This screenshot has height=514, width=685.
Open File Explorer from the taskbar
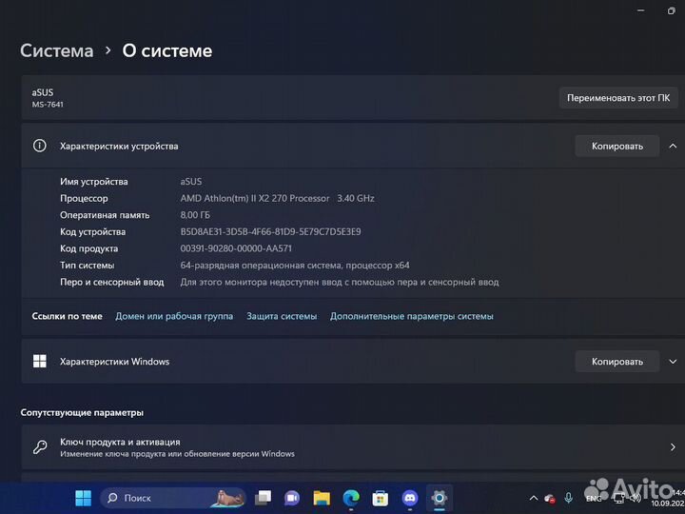[322, 498]
